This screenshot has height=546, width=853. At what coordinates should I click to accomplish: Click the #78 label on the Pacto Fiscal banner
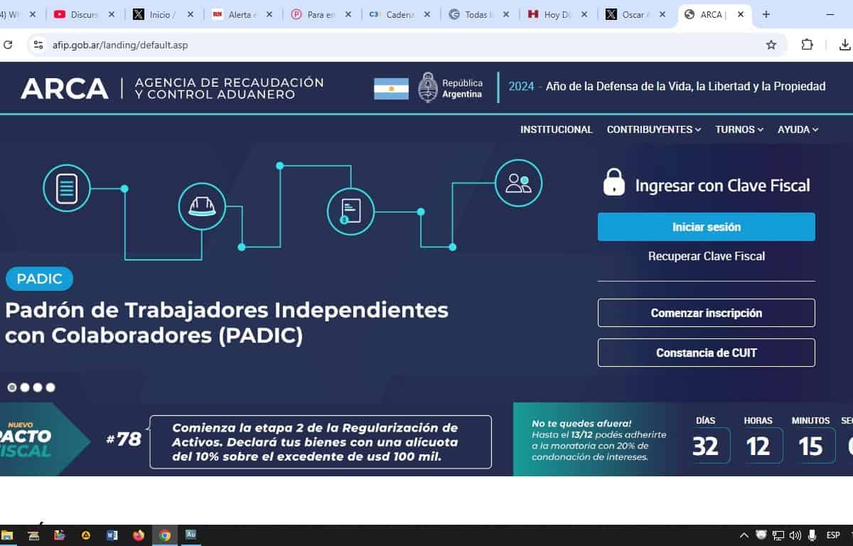(x=124, y=439)
